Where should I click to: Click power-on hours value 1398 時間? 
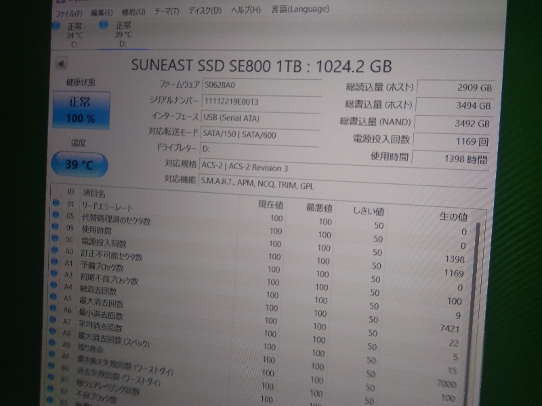click(x=451, y=159)
